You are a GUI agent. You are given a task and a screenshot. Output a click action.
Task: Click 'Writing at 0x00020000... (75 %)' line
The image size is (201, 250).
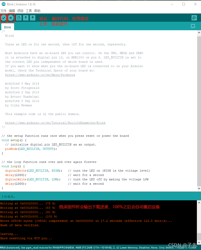pyautogui.click(x=28, y=203)
